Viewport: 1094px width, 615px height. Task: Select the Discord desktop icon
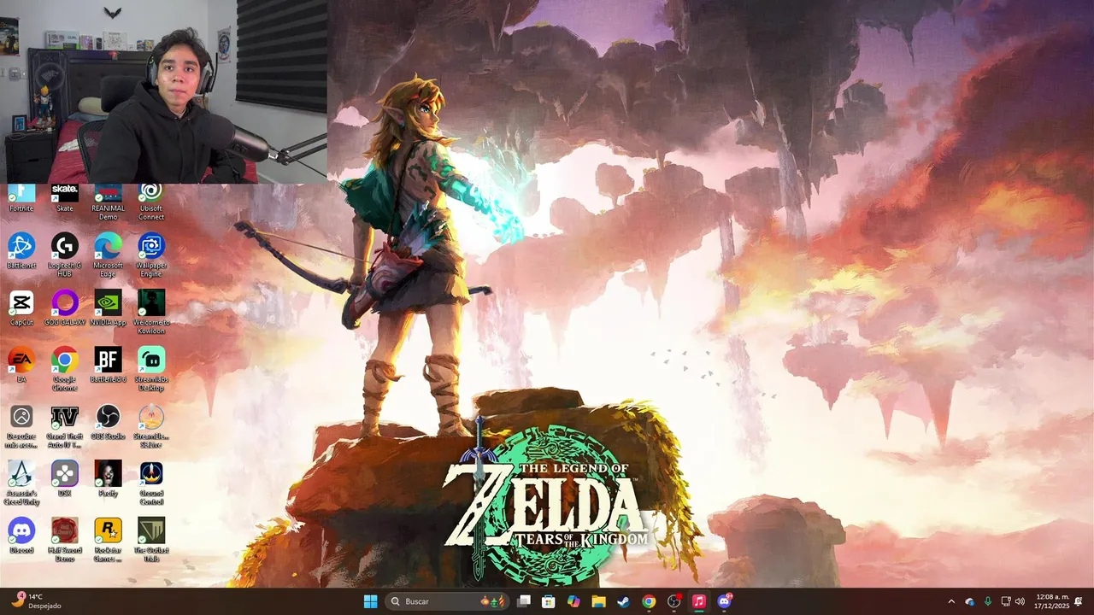tap(21, 536)
